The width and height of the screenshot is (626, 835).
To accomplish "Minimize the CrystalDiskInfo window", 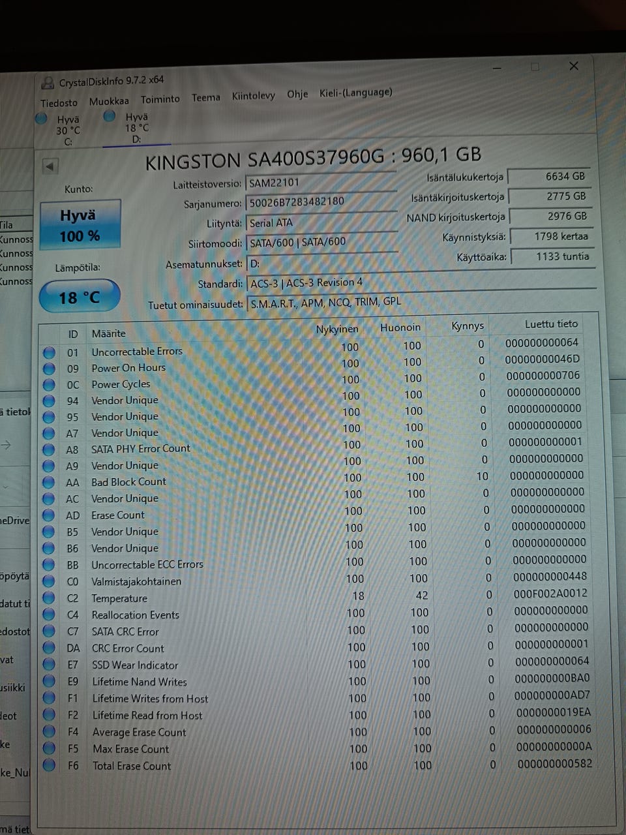I will click(x=498, y=68).
